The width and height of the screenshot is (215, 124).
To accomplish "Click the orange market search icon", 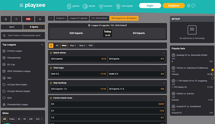I will (x=51, y=45).
